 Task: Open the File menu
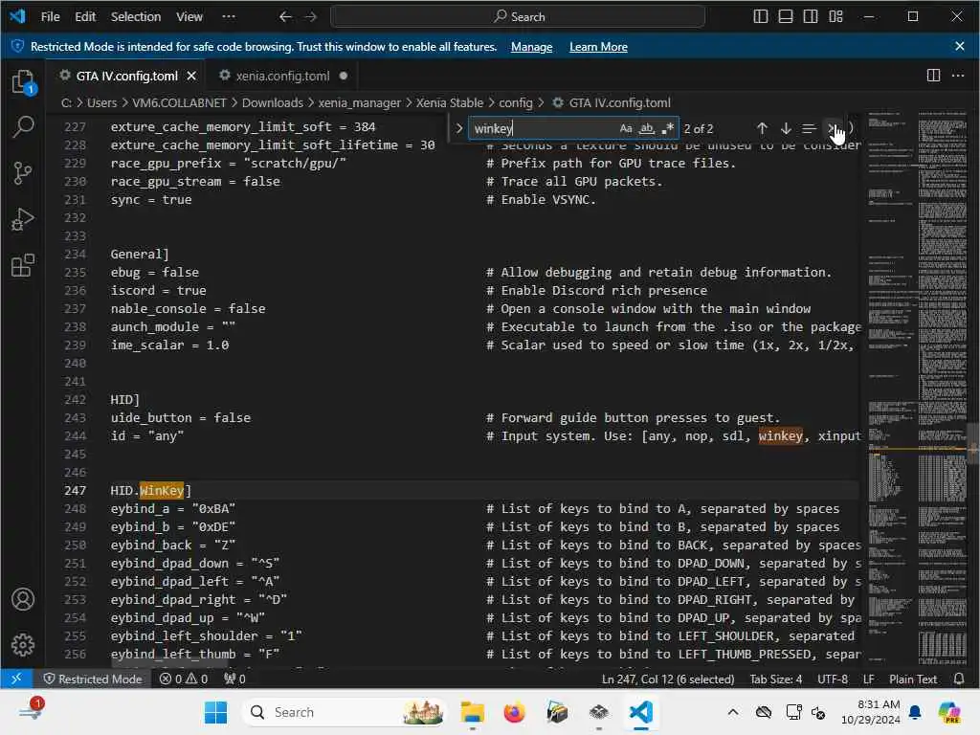pyautogui.click(x=50, y=17)
